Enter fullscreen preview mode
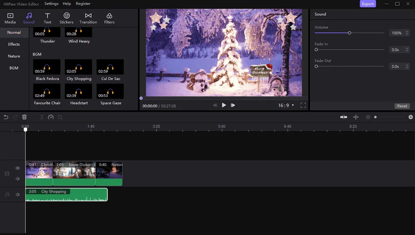This screenshot has width=415, height=235. click(303, 105)
